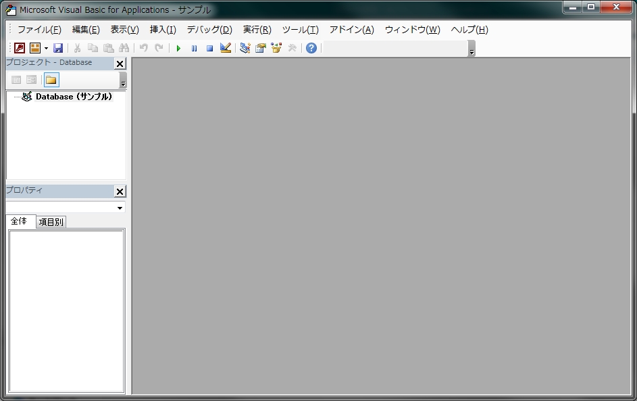Screen dimensions: 637x401
Task: Open the ツール(T) menu
Action: pos(300,30)
